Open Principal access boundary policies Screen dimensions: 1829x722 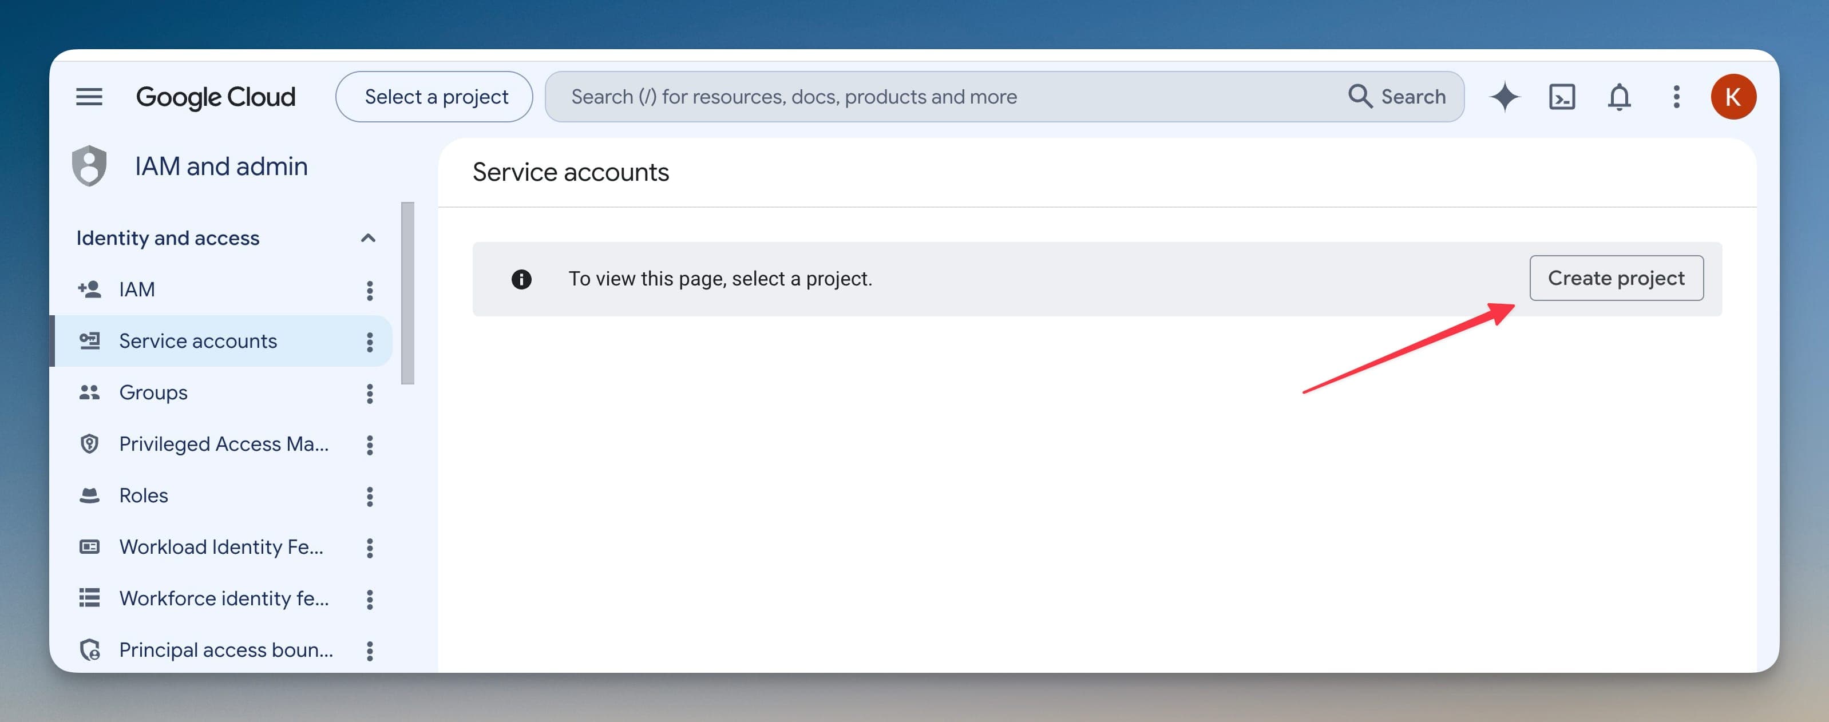click(x=227, y=649)
